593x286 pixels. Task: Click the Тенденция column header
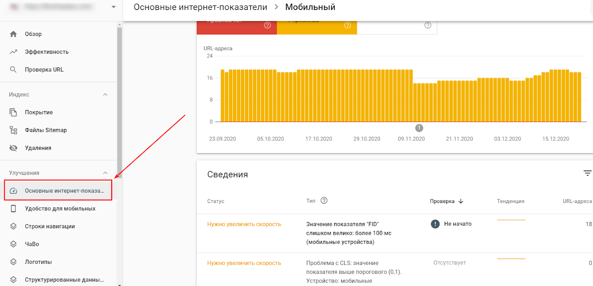pos(511,201)
